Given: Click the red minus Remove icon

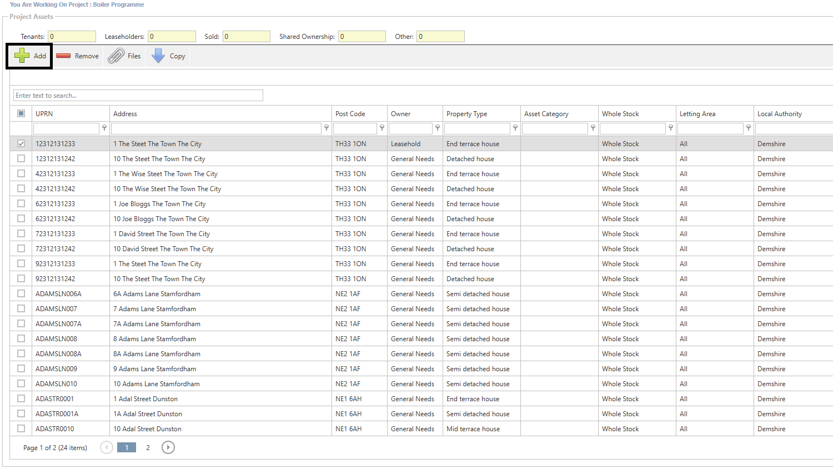Looking at the screenshot, I should click(63, 56).
